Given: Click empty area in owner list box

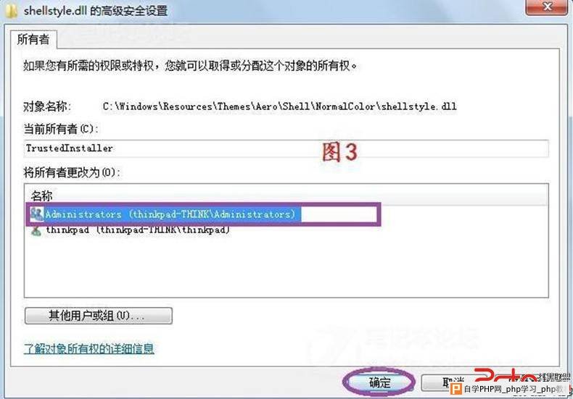Looking at the screenshot, I should (x=286, y=266).
